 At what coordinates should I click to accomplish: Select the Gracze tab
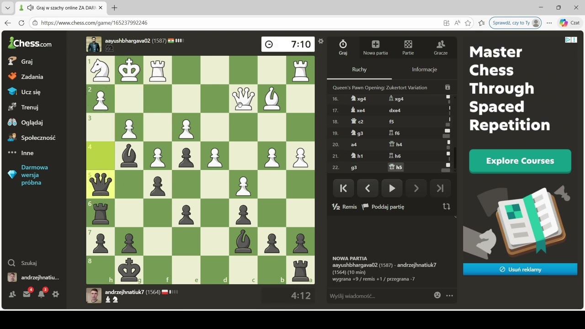tap(441, 47)
